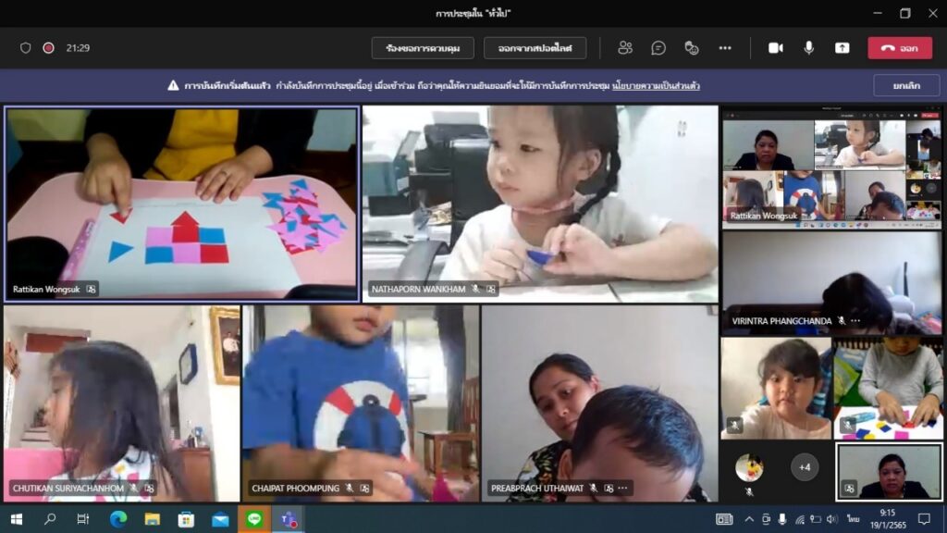This screenshot has height=533, width=947.
Task: Click the share content tray icon
Action: (842, 48)
